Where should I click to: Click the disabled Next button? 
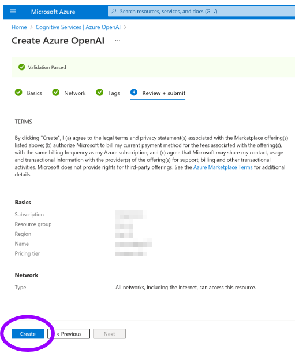(x=109, y=334)
